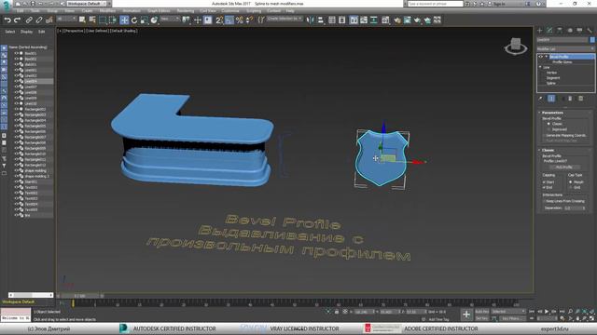Image resolution: width=597 pixels, height=335 pixels.
Task: Collapse the Line entry in stack
Action: point(540,67)
